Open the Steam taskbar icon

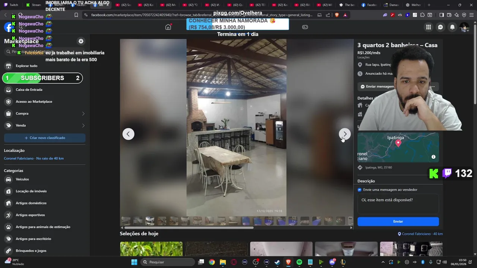coord(277,262)
